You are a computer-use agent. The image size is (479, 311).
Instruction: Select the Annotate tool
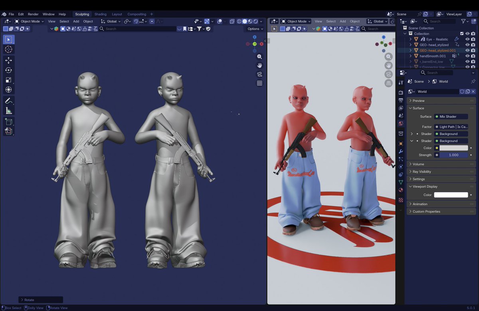[x=8, y=101]
